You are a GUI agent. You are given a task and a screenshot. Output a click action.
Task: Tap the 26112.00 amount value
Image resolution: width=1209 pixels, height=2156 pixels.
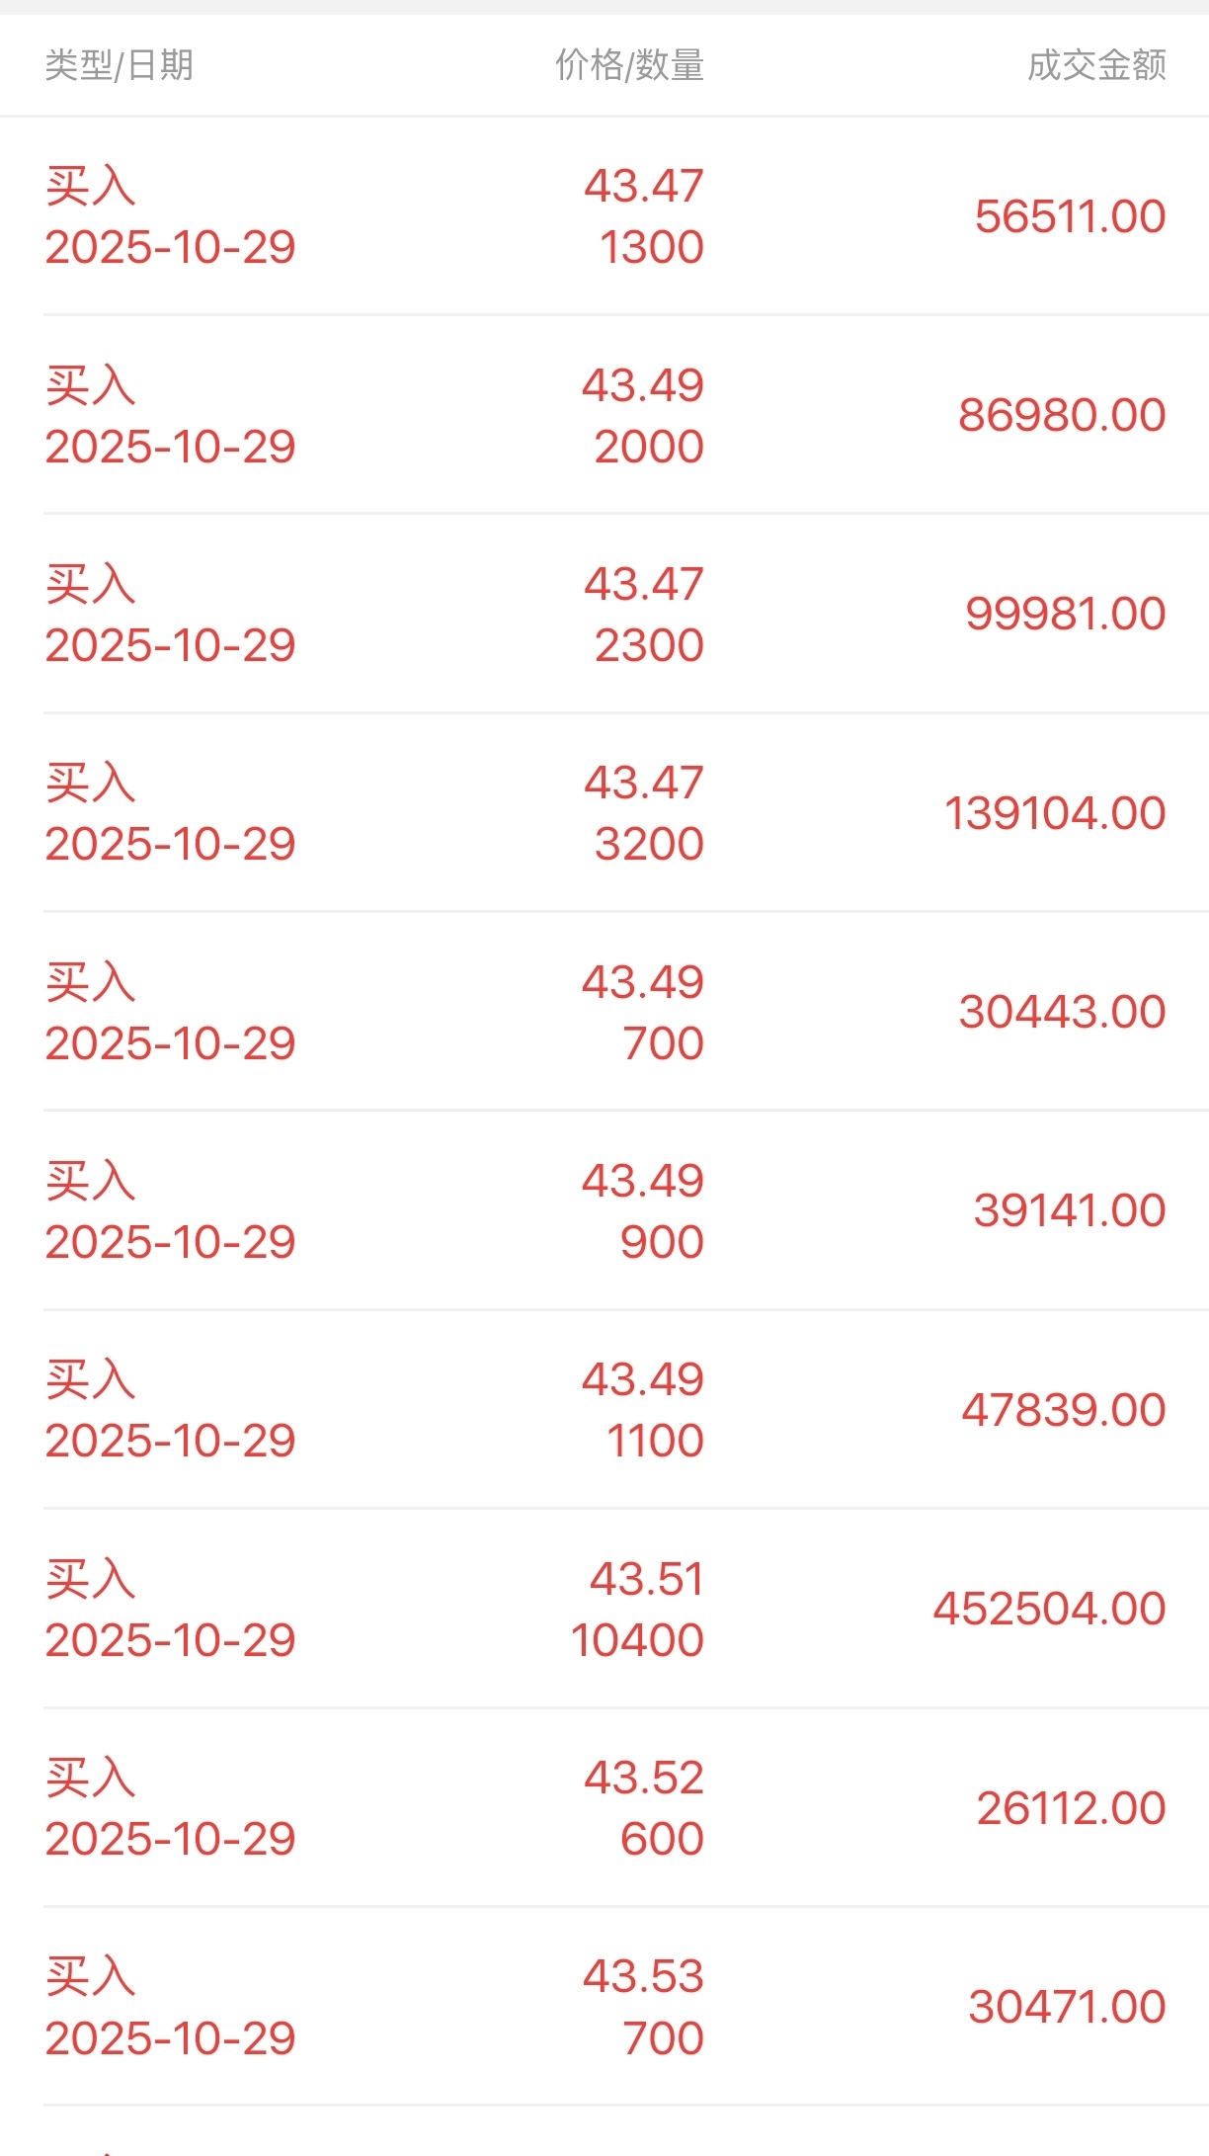point(1072,1808)
